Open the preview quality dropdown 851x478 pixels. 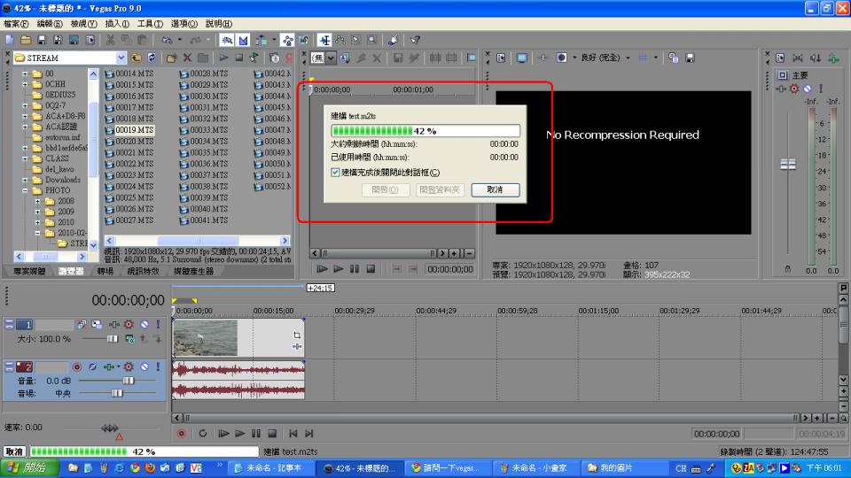[628, 58]
